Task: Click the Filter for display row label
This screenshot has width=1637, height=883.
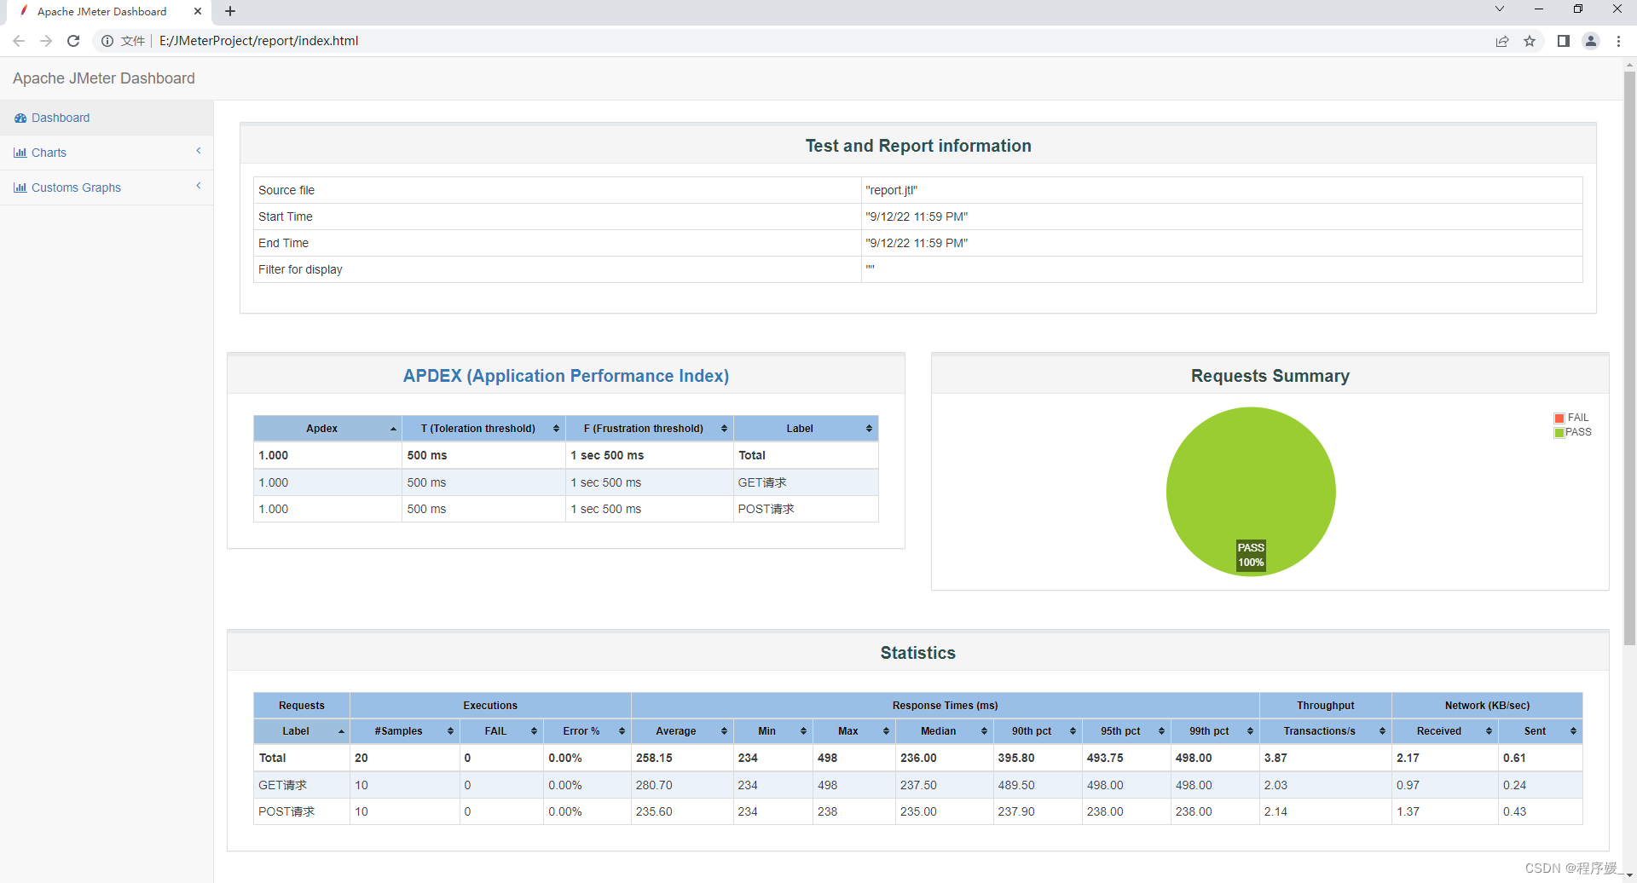Action: pos(300,269)
